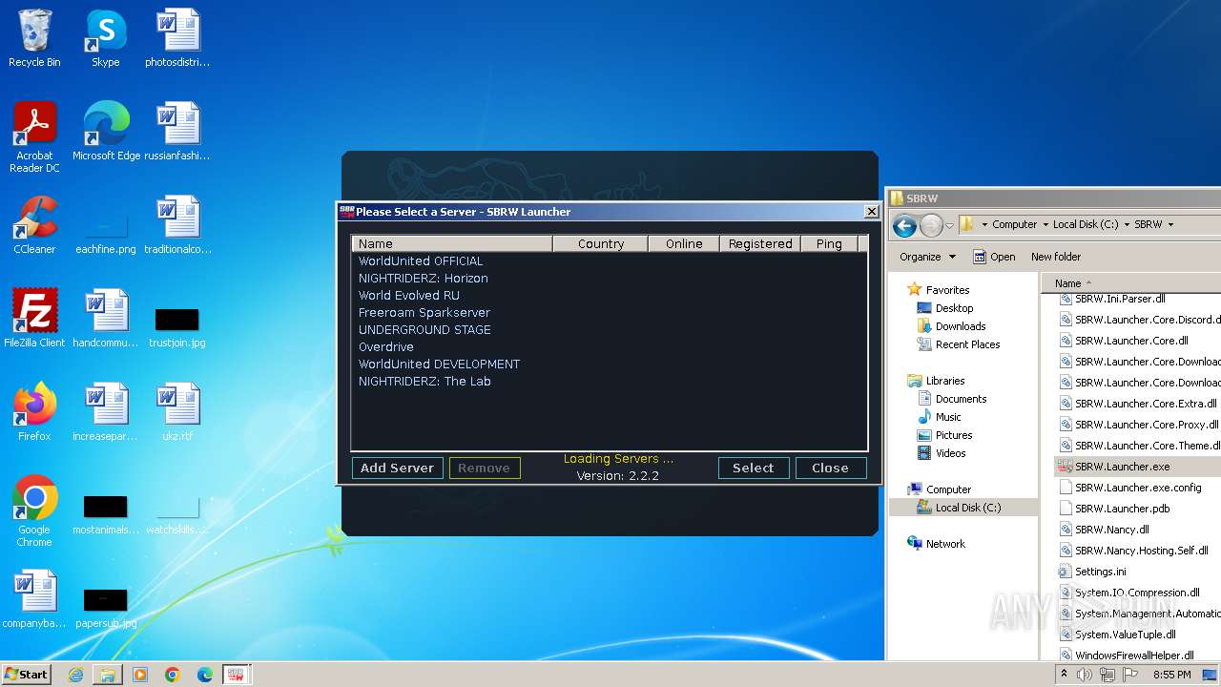Open the CCleaner desktop icon
This screenshot has width=1221, height=687.
tap(34, 225)
